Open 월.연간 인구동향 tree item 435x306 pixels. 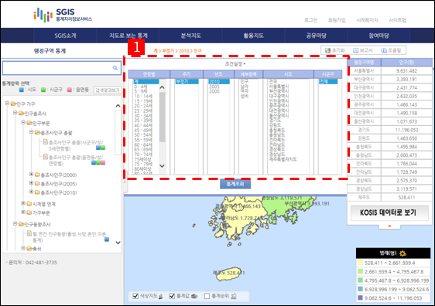(70, 236)
